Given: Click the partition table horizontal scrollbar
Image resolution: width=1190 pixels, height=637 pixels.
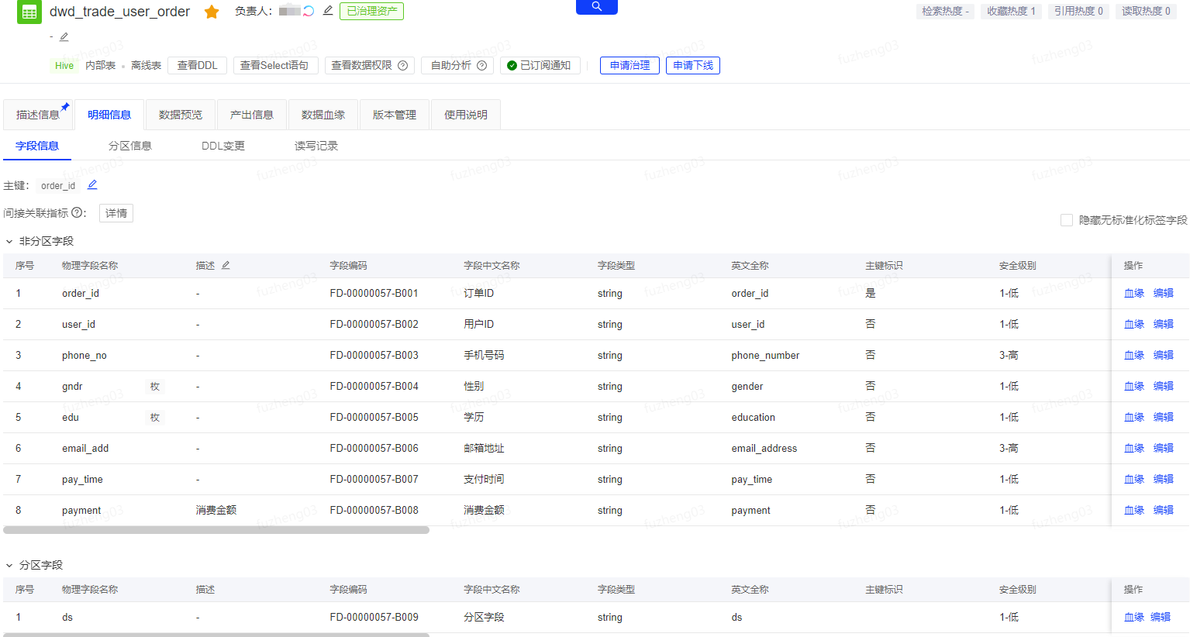Looking at the screenshot, I should tap(216, 635).
